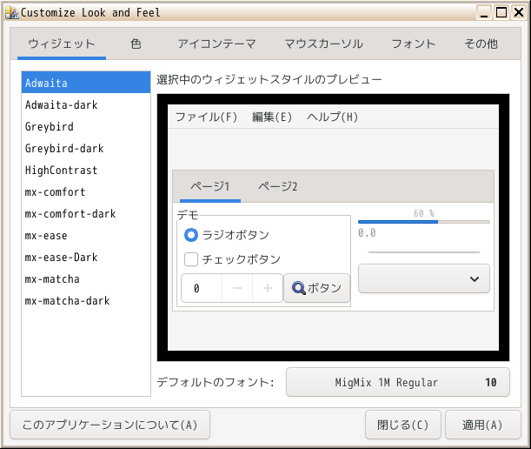The height and width of the screenshot is (449, 531).
Task: Choose the Greybird-dark theme
Action: [x=86, y=148]
